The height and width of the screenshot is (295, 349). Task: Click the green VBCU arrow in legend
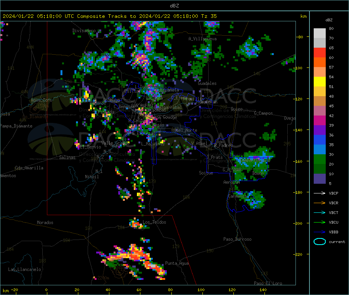tap(320, 222)
